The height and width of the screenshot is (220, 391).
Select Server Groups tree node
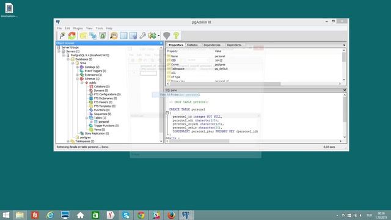tap(70, 48)
